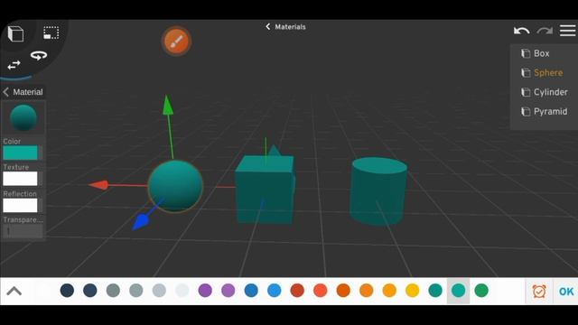Adjust the Transparency slider field
Image resolution: width=578 pixels, height=325 pixels.
point(23,231)
